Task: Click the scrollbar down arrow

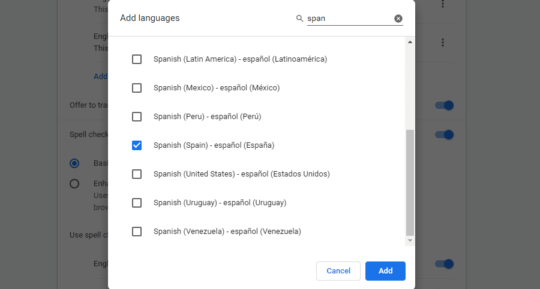Action: click(410, 240)
